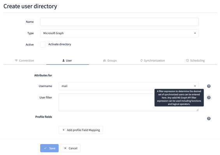Go to the Synchronization tab
Screen dimensions: 220x155
[x=153, y=60]
